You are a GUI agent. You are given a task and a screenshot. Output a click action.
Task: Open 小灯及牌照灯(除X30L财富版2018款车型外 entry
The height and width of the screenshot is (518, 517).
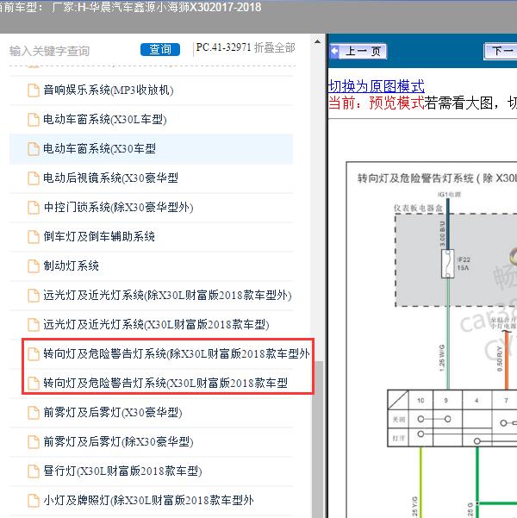tap(149, 501)
